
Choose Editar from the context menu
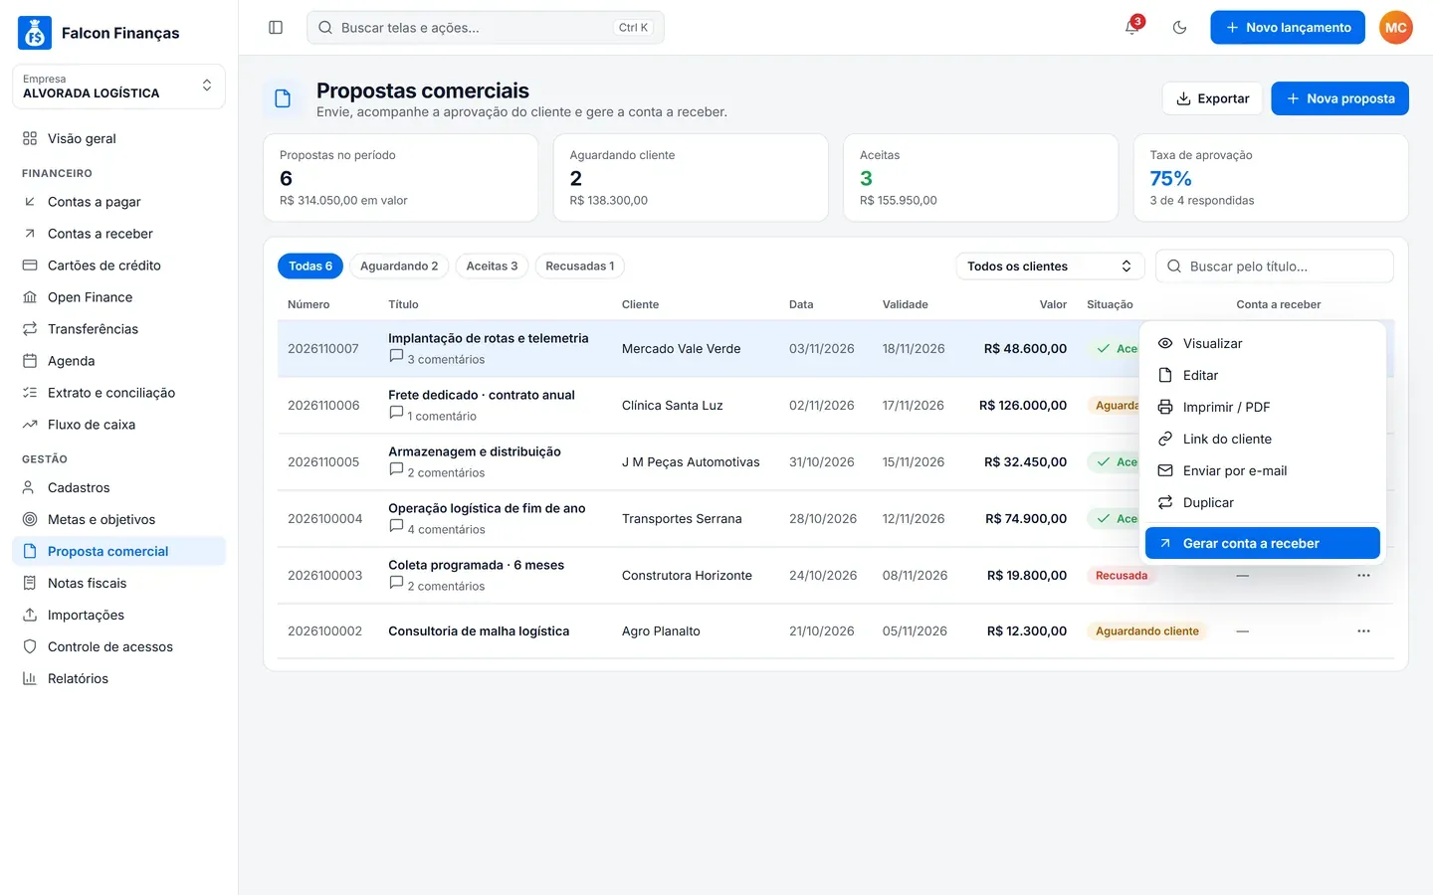(x=1262, y=375)
